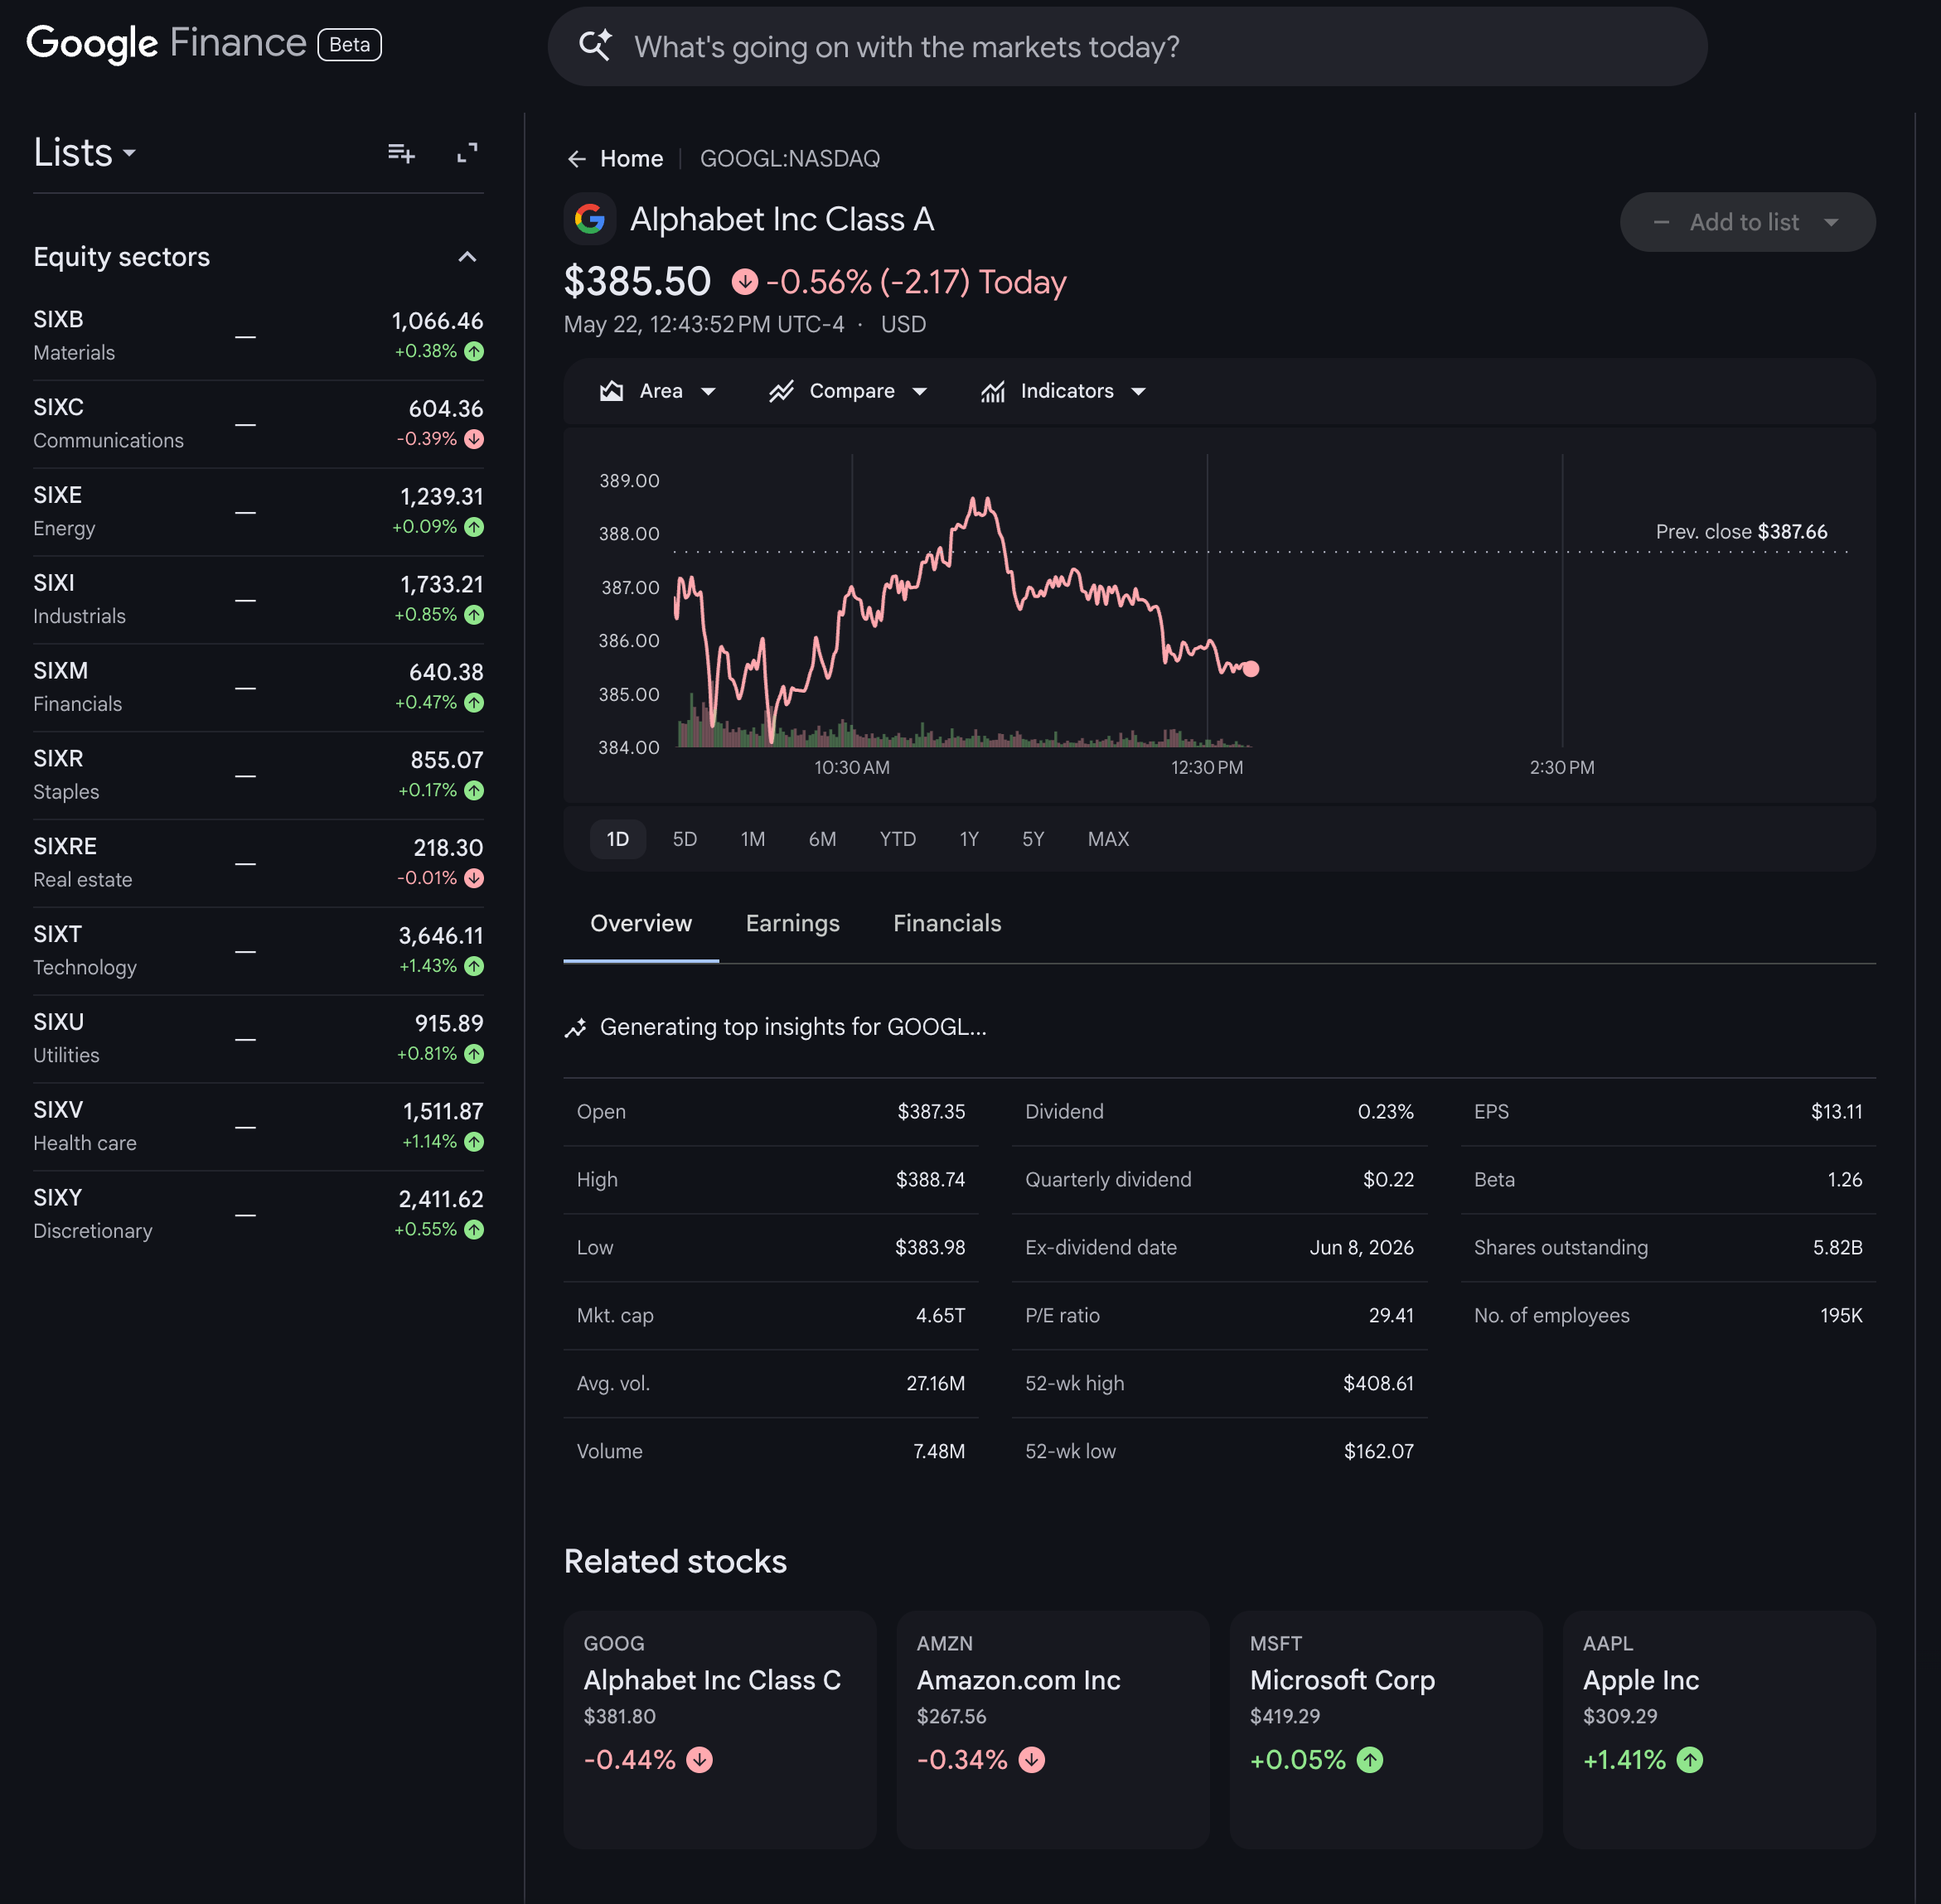Click the AI search sparkle icon
The image size is (1941, 1904).
click(595, 45)
